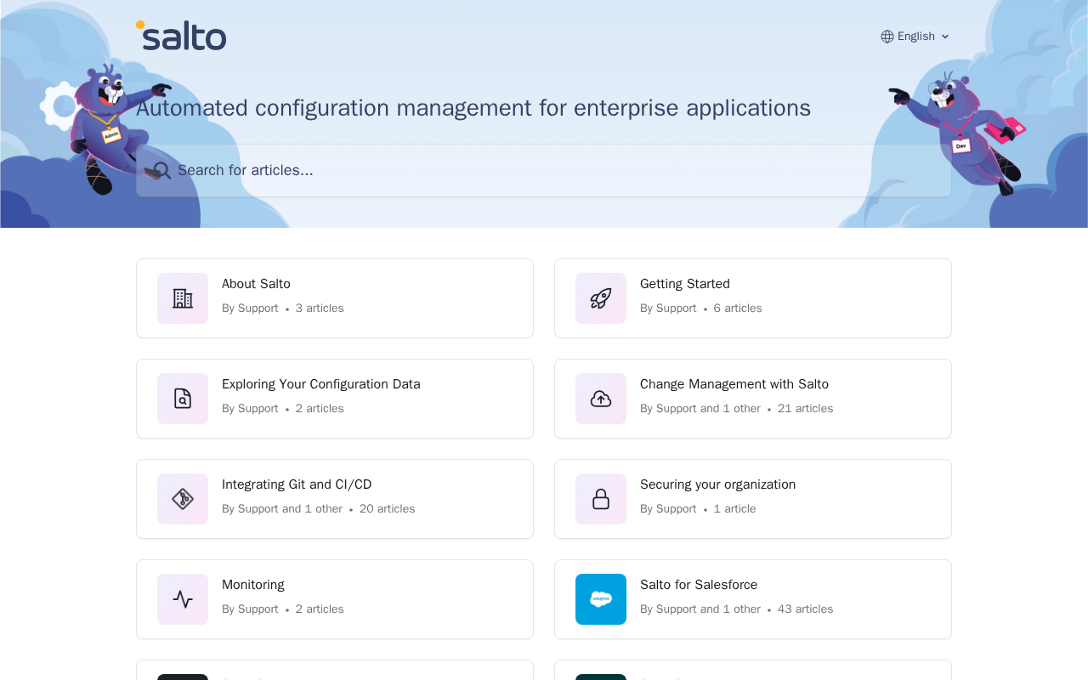Open the Salto for Salesforce collection
Screen dimensions: 1088x680
[x=753, y=599]
